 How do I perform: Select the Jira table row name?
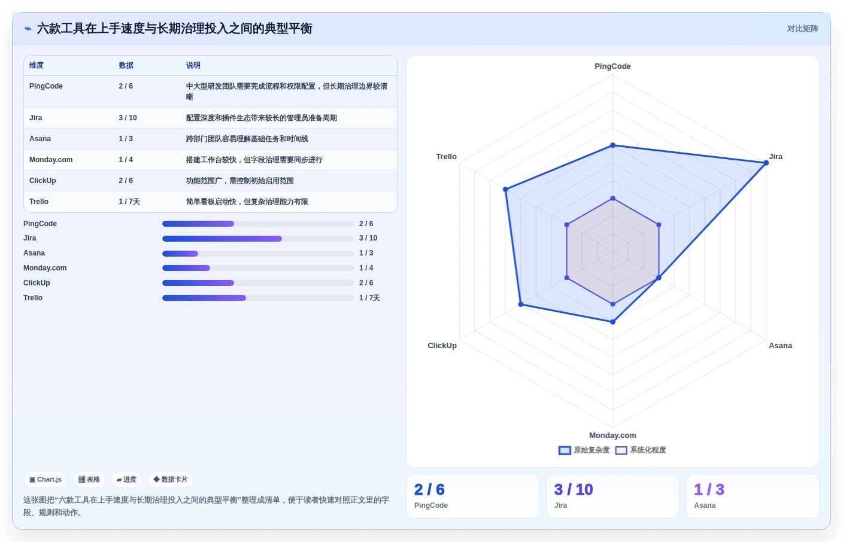[x=36, y=118]
